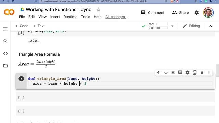This screenshot has width=219, height=123.
Task: Open the Edit menu
Action: point(31,17)
